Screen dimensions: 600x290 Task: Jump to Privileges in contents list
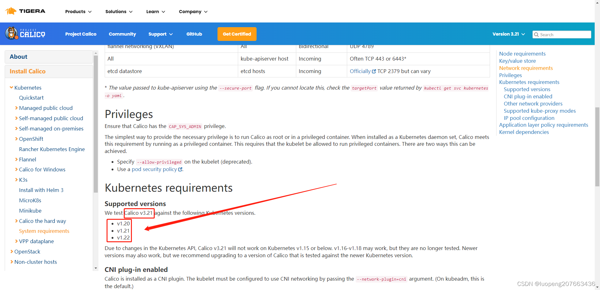pyautogui.click(x=510, y=75)
